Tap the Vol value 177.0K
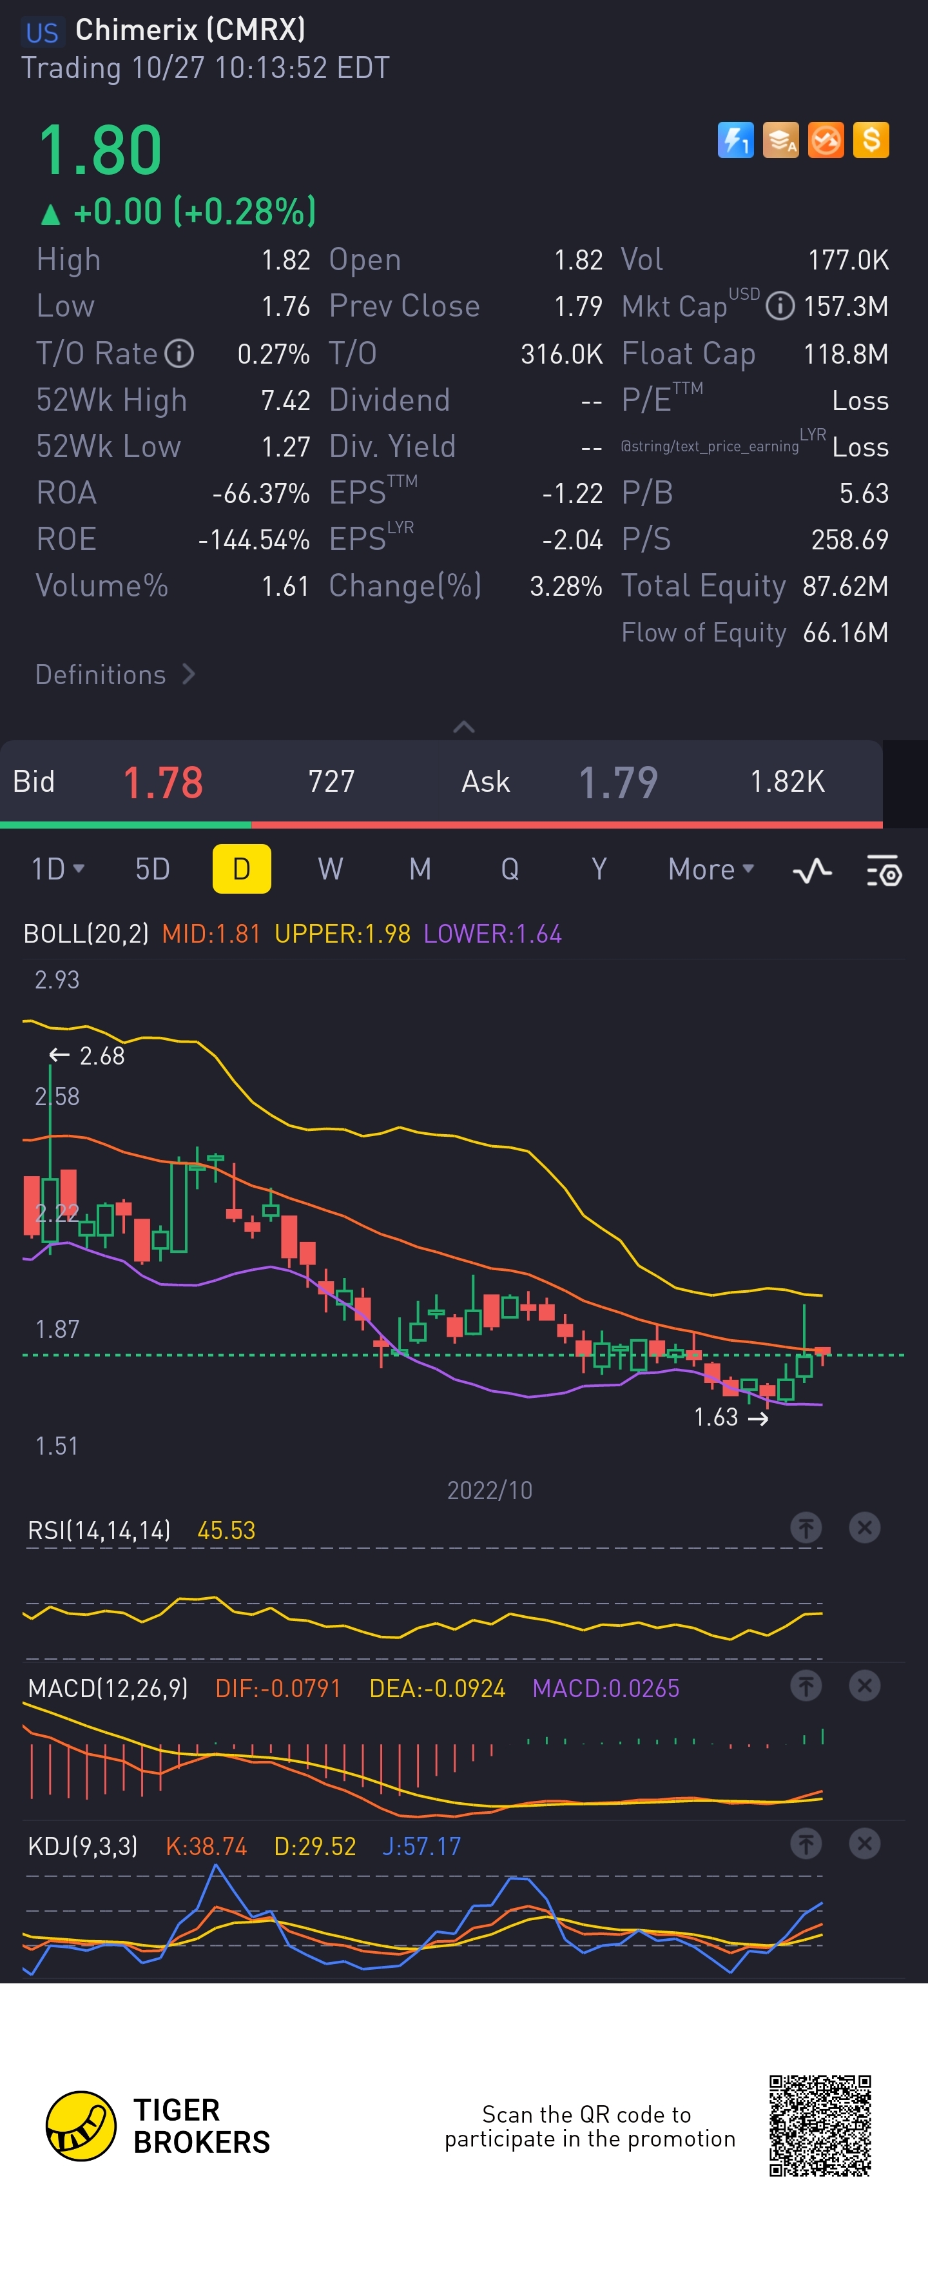This screenshot has height=2269, width=928. pyautogui.click(x=849, y=260)
